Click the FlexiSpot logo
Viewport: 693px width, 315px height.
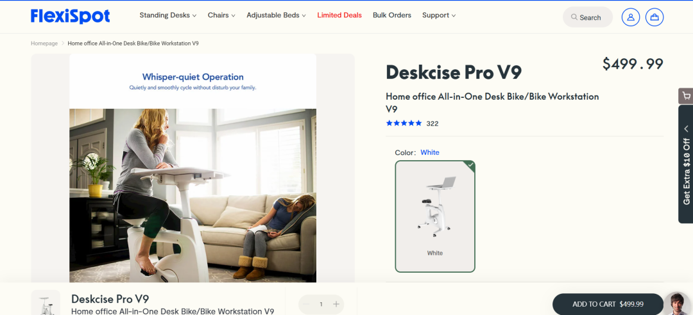[71, 16]
